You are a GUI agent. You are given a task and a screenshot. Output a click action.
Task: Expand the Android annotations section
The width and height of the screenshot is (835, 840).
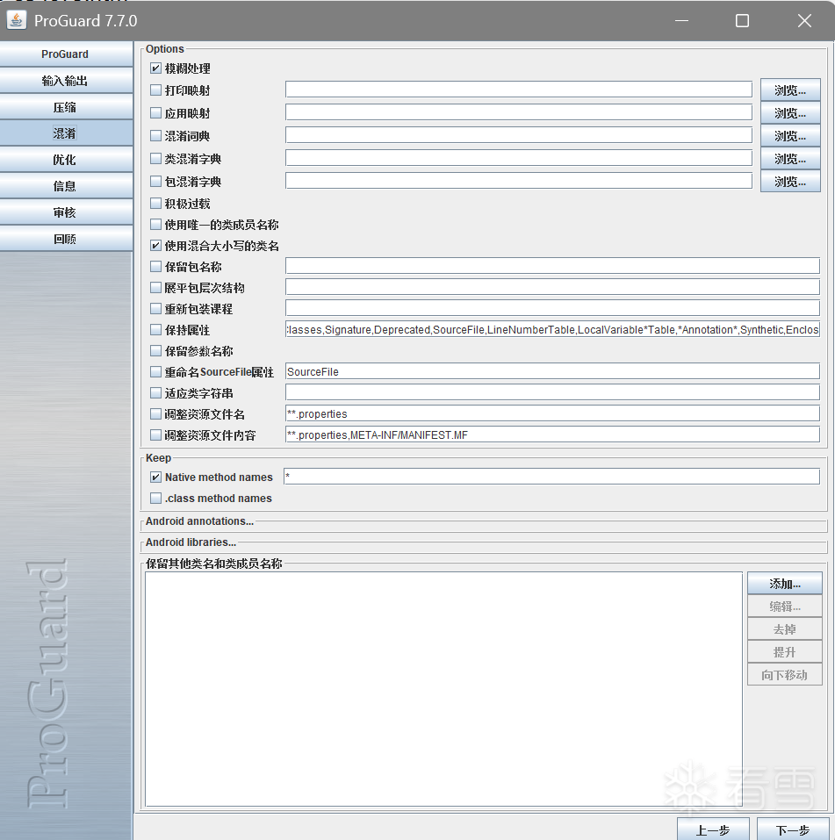[199, 521]
